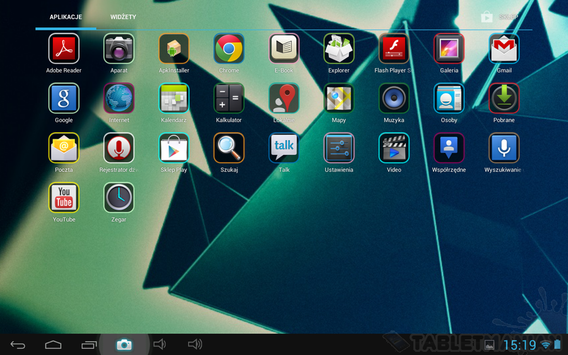The image size is (568, 355).
Task: Open the Galeria app
Action: (x=449, y=49)
